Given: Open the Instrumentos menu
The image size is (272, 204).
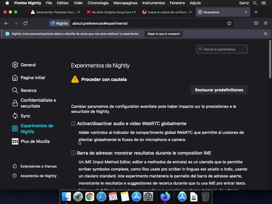Looking at the screenshot, I should (154, 3).
